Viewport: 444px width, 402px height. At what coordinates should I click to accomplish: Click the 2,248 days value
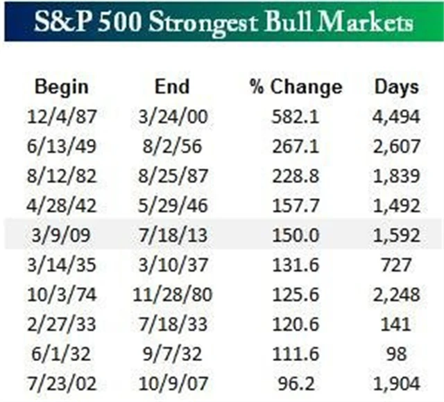click(x=397, y=294)
